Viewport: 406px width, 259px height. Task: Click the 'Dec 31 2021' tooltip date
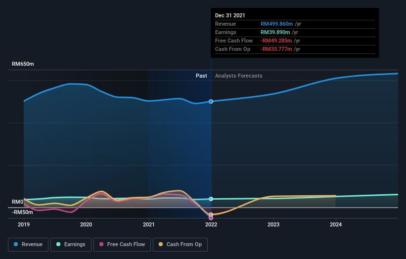(x=230, y=15)
